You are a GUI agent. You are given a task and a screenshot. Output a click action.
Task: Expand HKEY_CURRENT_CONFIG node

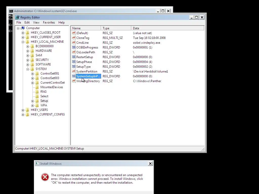[x=23, y=115]
